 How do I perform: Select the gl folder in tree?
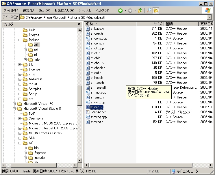click(x=36, y=55)
